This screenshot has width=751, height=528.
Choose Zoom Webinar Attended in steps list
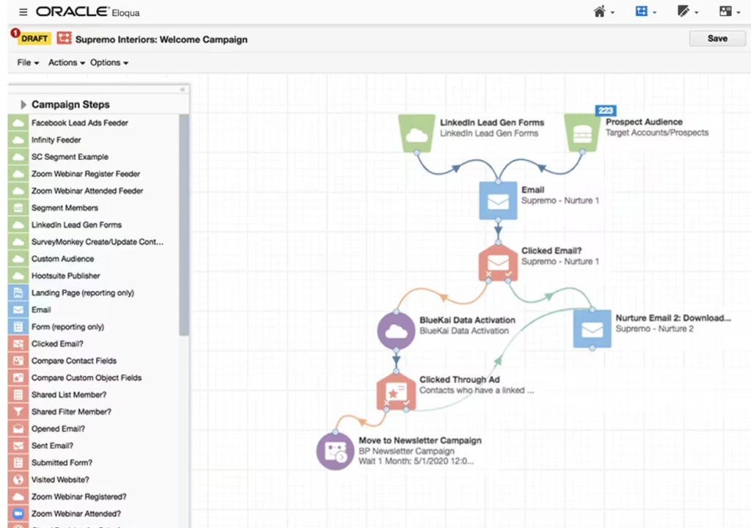(76, 514)
